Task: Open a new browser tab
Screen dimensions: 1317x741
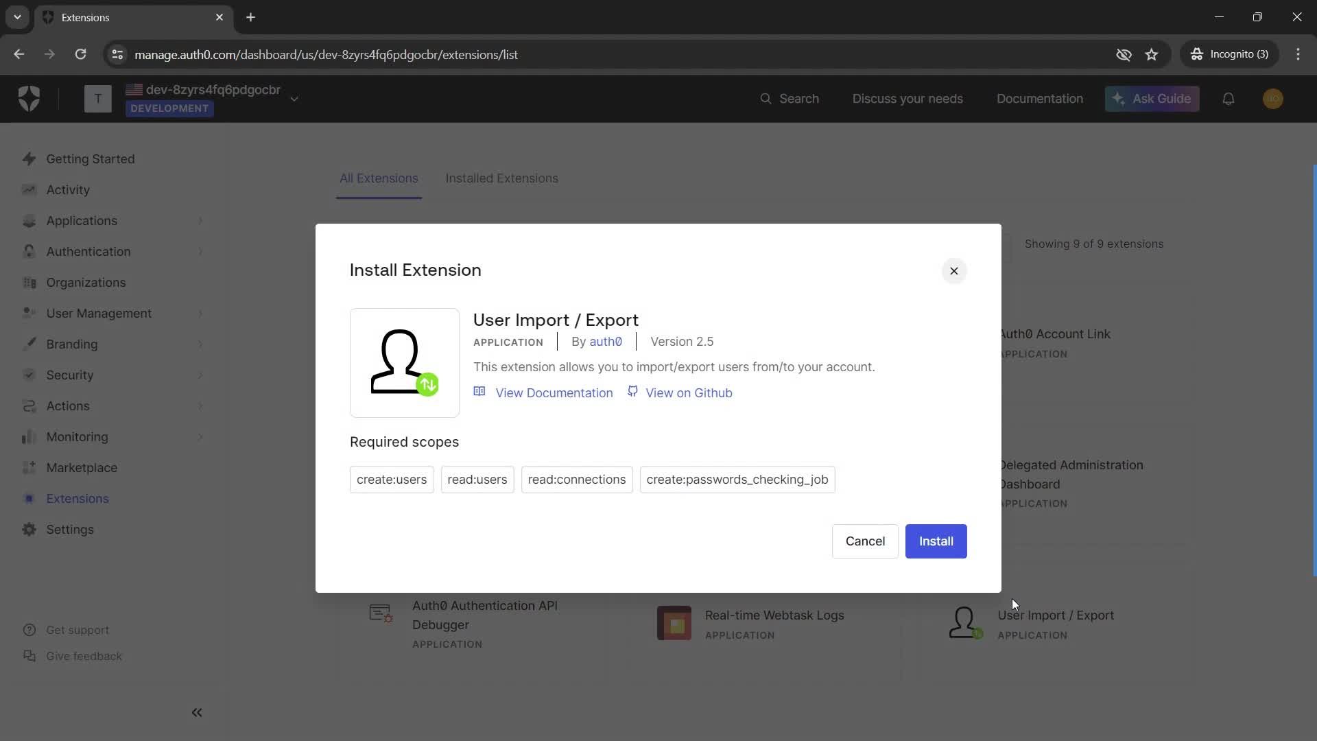Action: tap(250, 17)
